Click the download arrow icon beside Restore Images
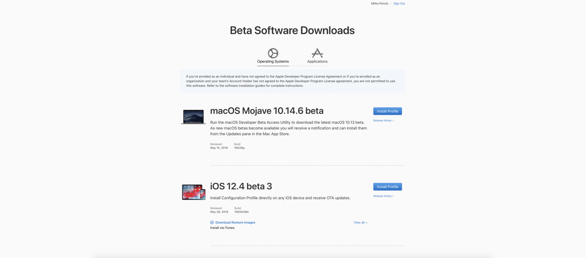The width and height of the screenshot is (586, 258). (x=212, y=223)
